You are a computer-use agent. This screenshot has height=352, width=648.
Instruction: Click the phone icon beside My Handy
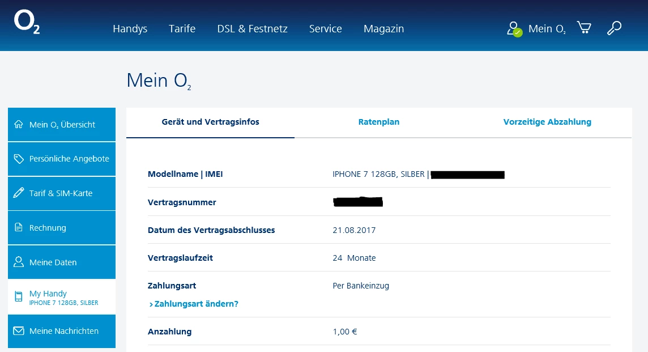pos(19,296)
